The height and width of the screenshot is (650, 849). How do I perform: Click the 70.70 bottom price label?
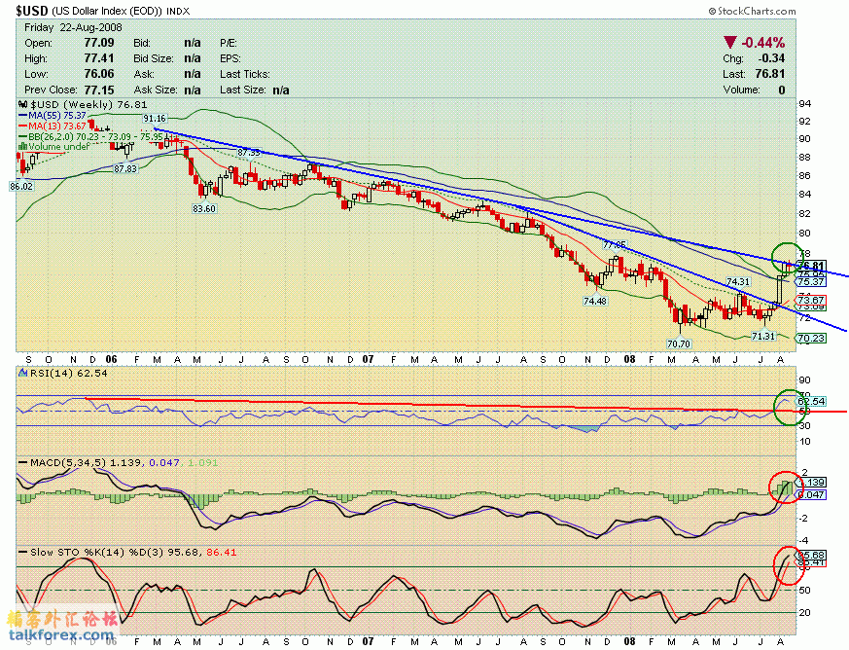[679, 343]
